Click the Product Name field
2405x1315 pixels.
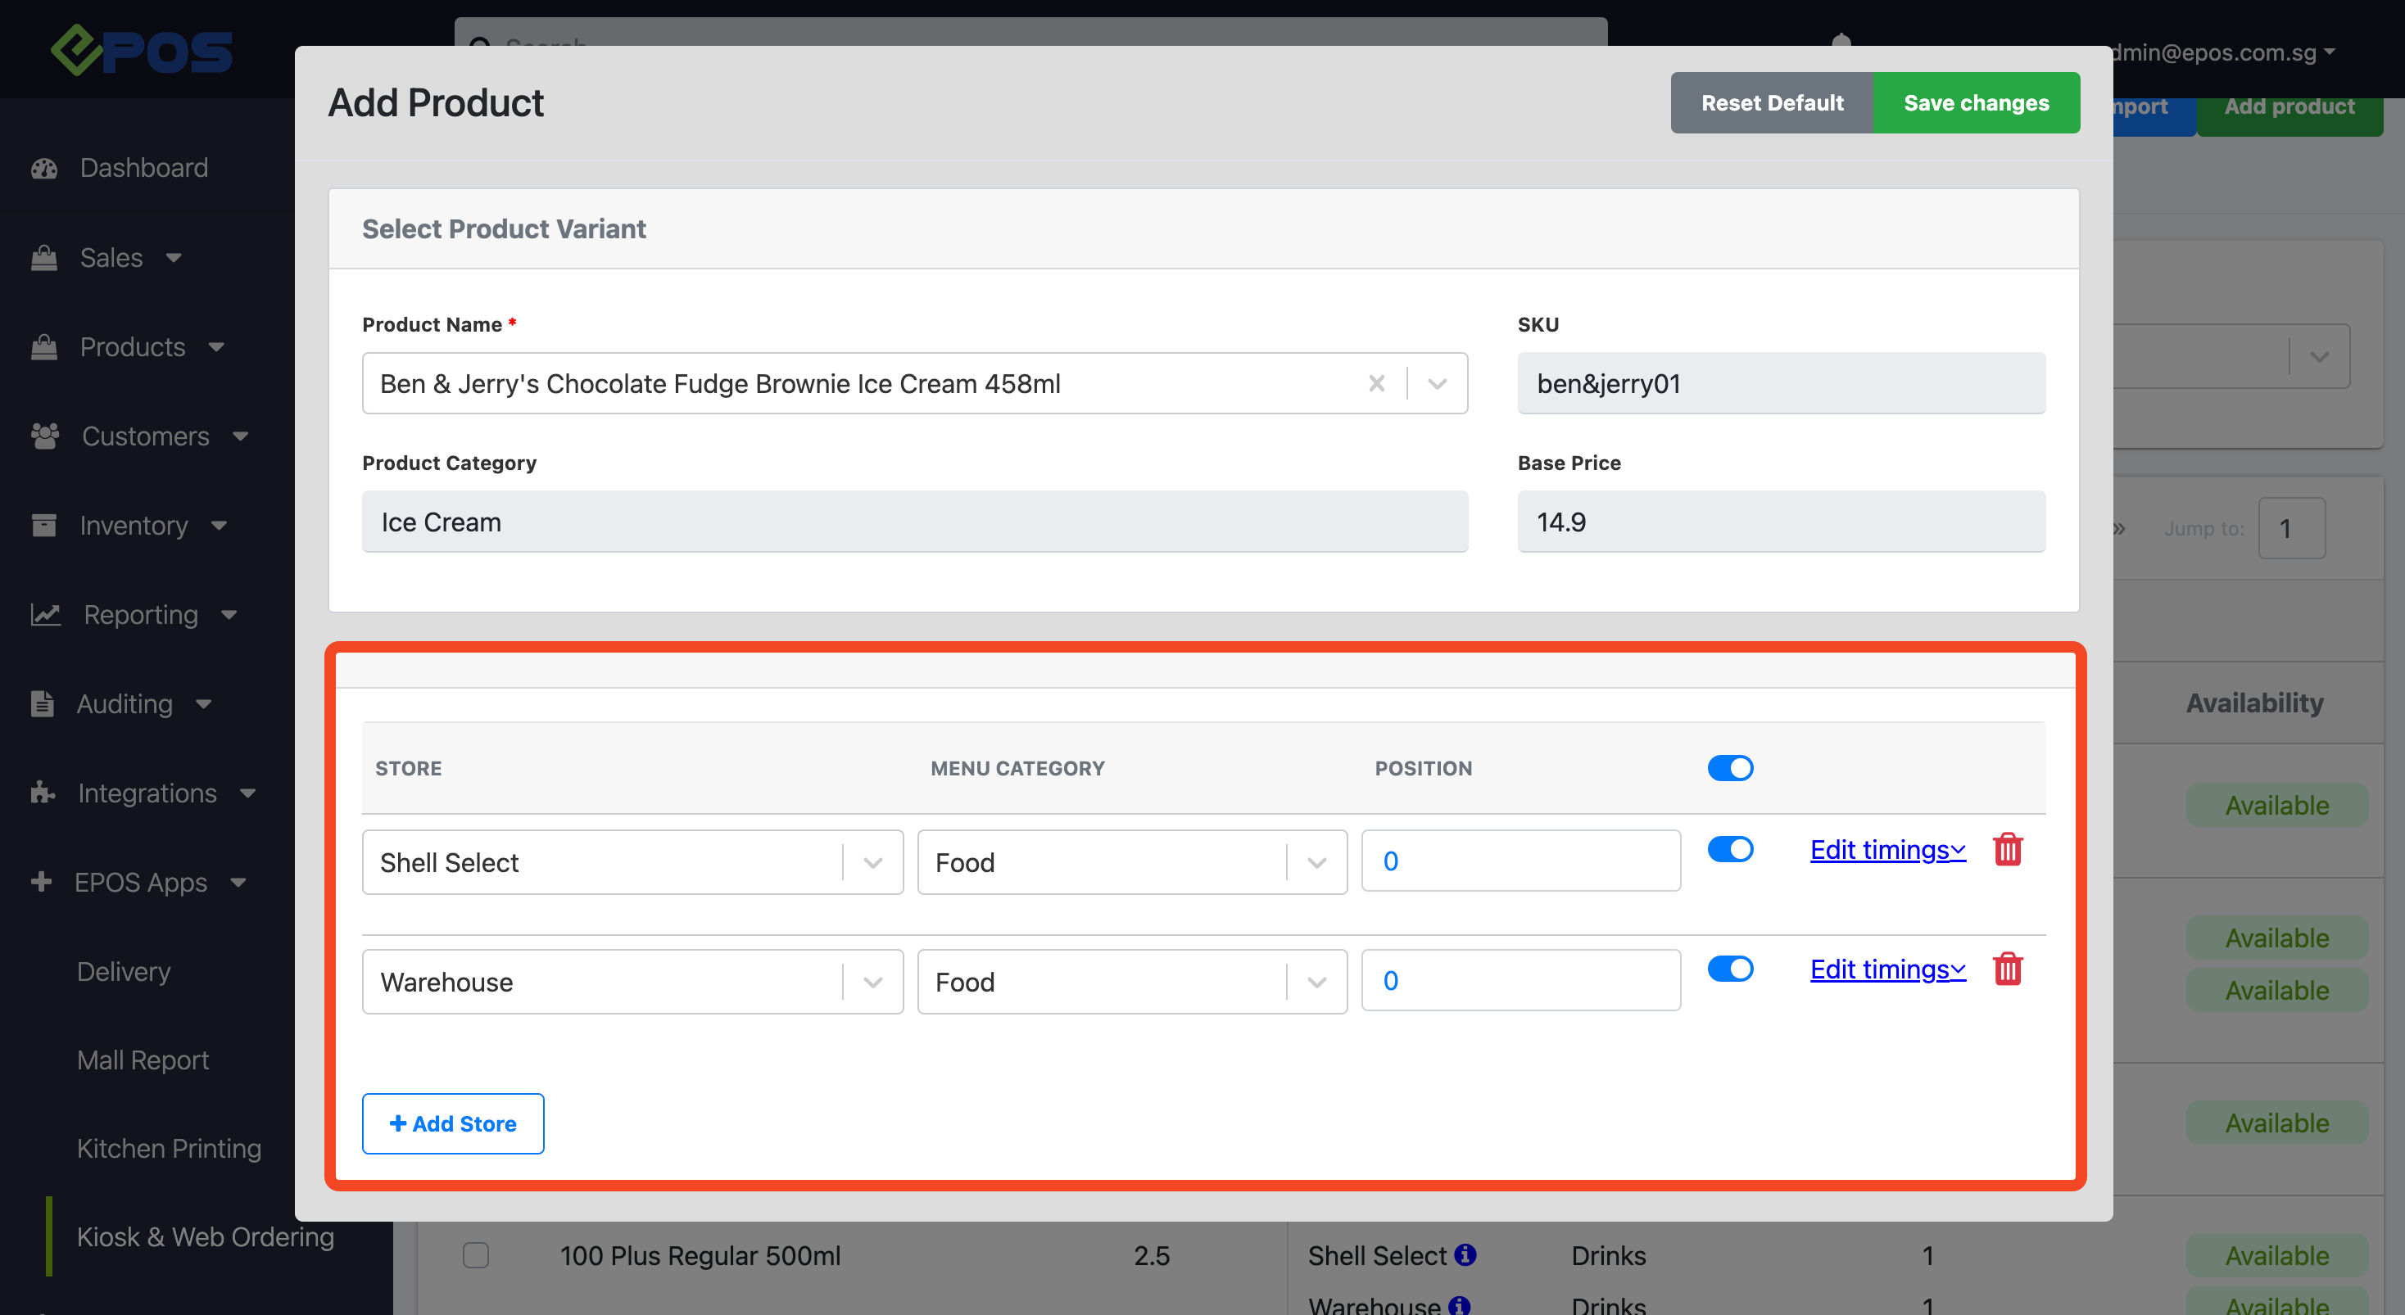coord(915,383)
